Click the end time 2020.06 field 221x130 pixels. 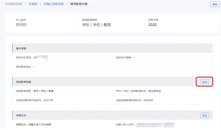tap(134, 100)
